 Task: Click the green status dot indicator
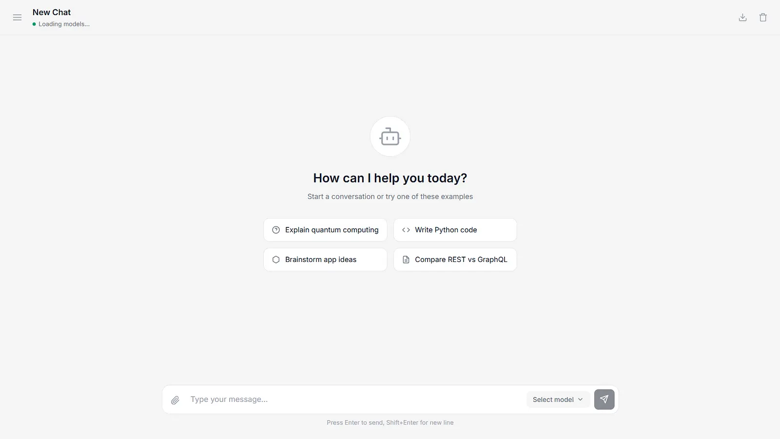(x=34, y=24)
